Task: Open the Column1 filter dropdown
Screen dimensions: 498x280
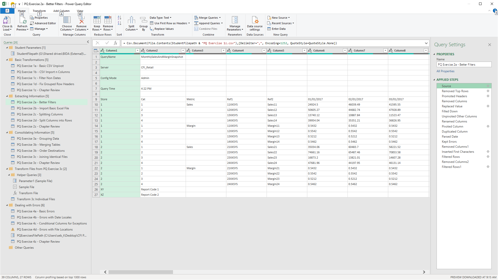Action: [137, 51]
